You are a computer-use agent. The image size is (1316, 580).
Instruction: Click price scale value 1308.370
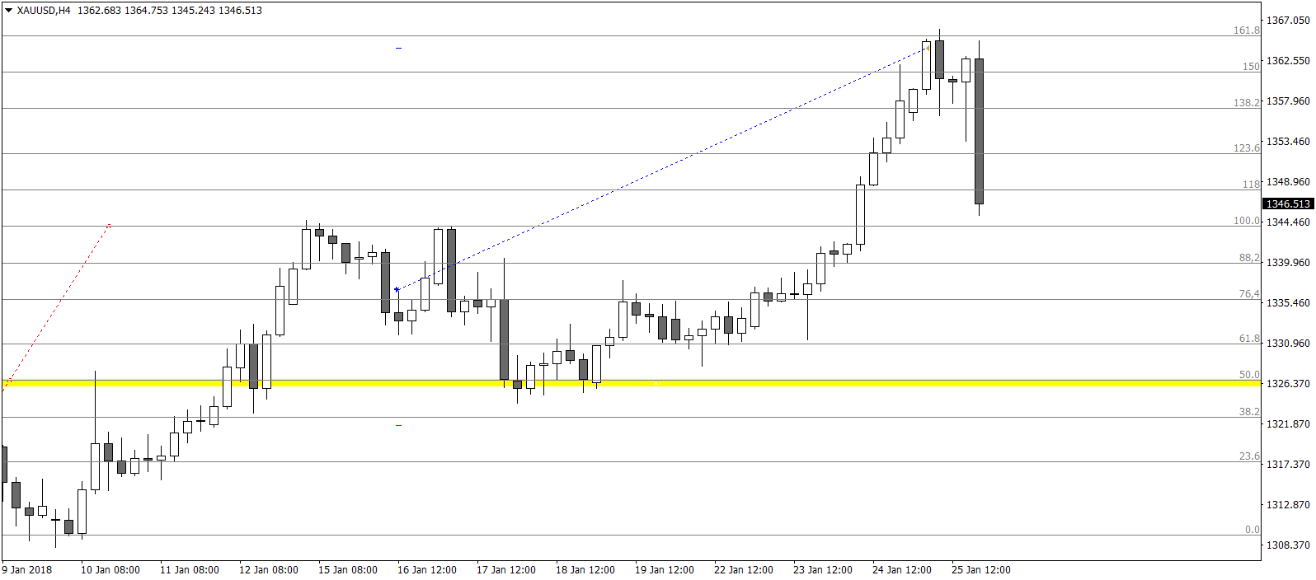[1288, 545]
